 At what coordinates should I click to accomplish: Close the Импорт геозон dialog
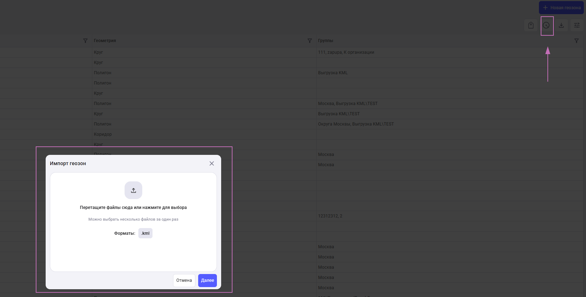point(212,163)
